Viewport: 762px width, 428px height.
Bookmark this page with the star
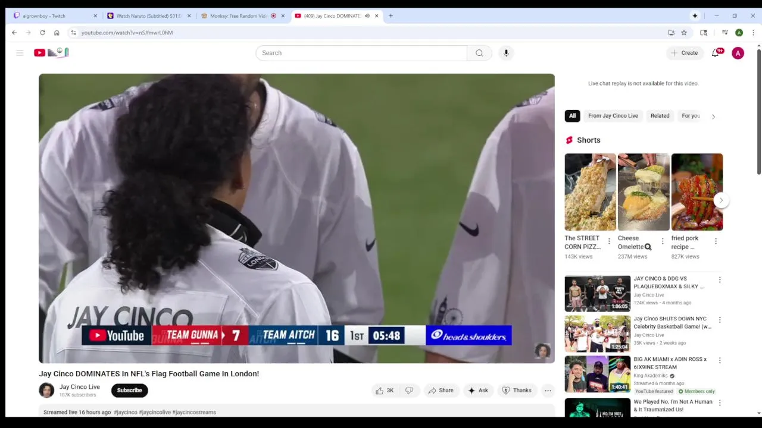pos(684,33)
